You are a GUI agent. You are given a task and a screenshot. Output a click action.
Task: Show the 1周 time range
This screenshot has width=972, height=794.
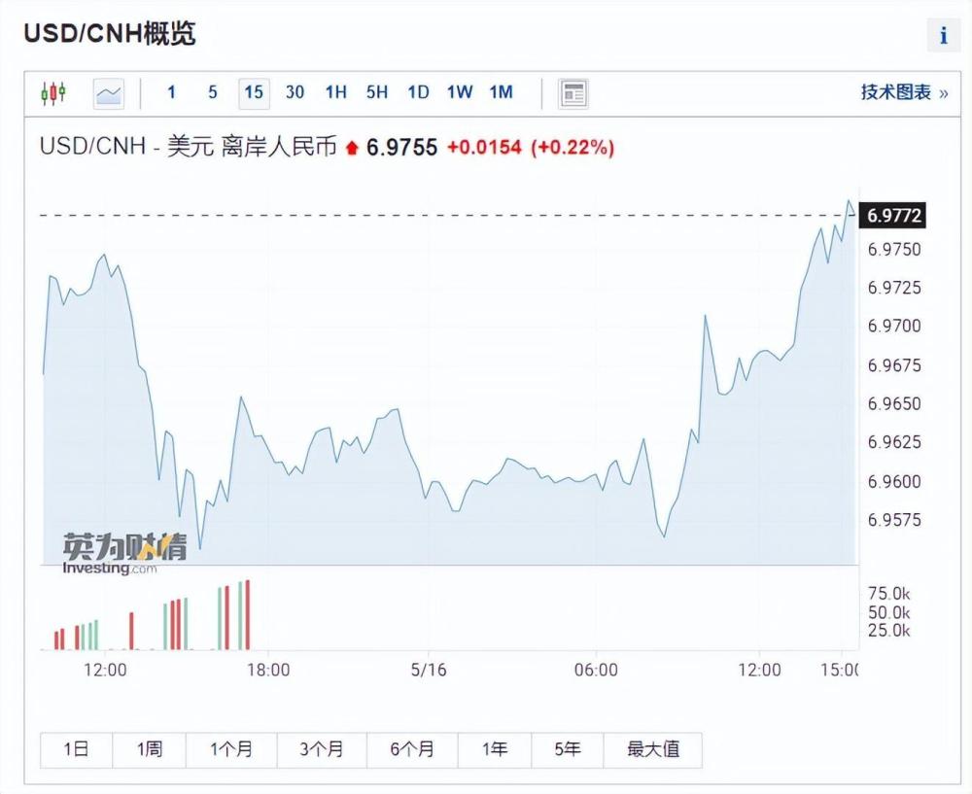tap(150, 749)
